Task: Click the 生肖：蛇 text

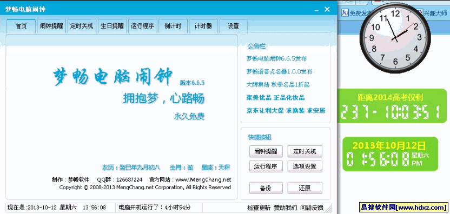Action: [x=181, y=168]
